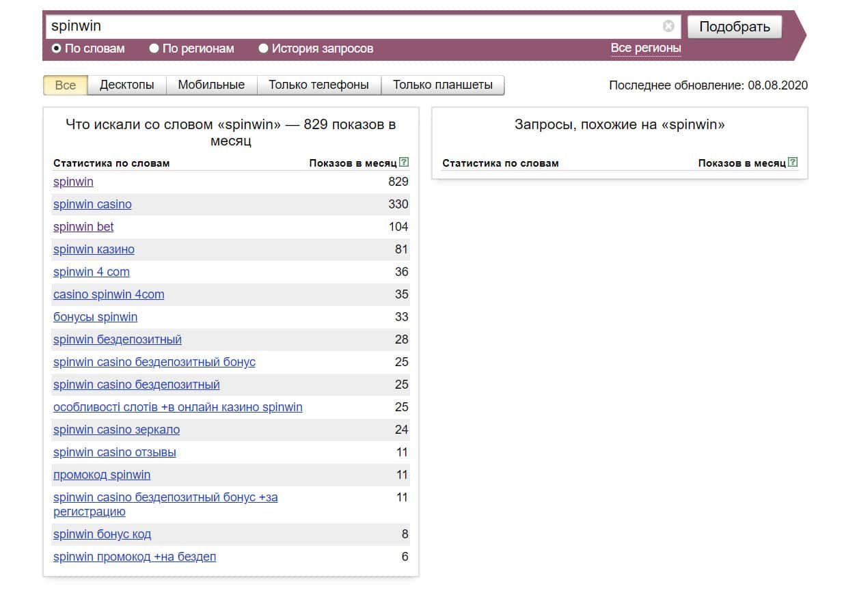Open the 'spinwin bet' query link

[83, 227]
